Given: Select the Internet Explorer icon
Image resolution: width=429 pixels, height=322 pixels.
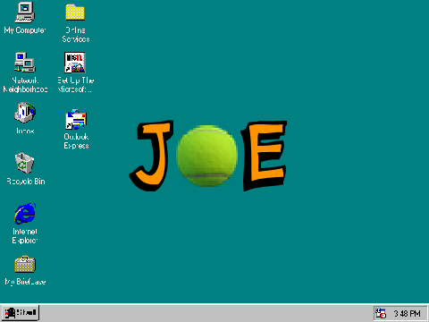Looking at the screenshot, I should pos(25,213).
